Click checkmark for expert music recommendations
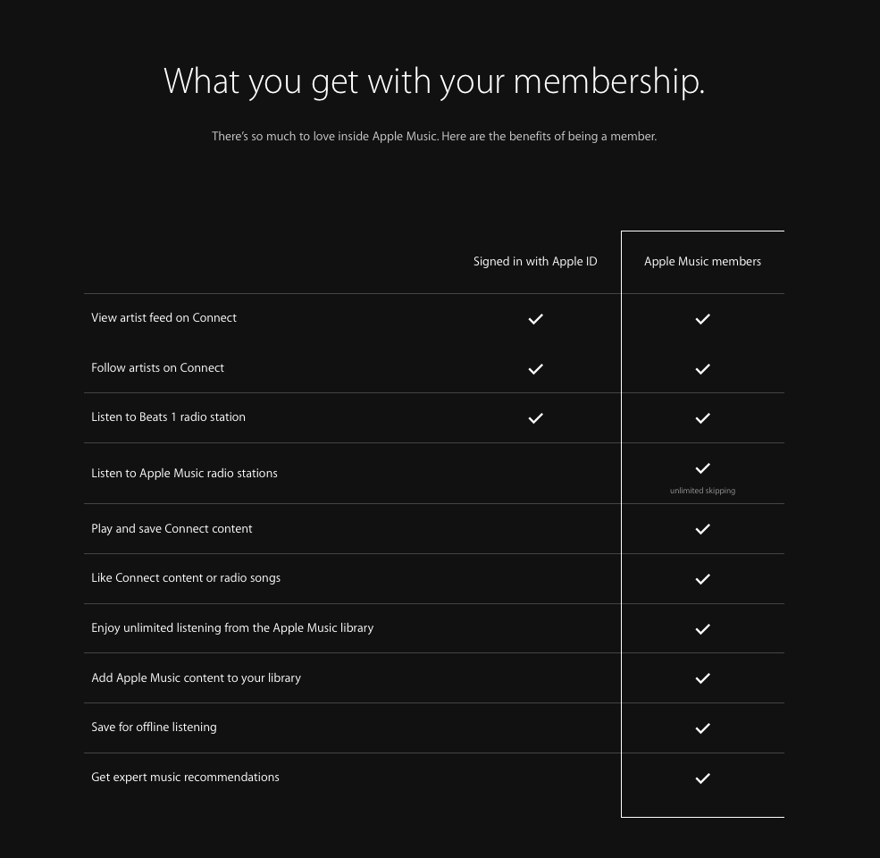 tap(702, 778)
